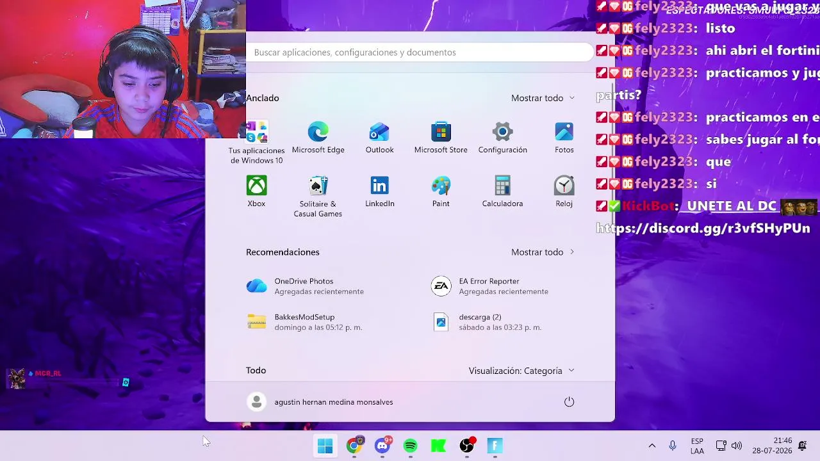
Task: Open the clock and date flyout
Action: [x=772, y=446]
